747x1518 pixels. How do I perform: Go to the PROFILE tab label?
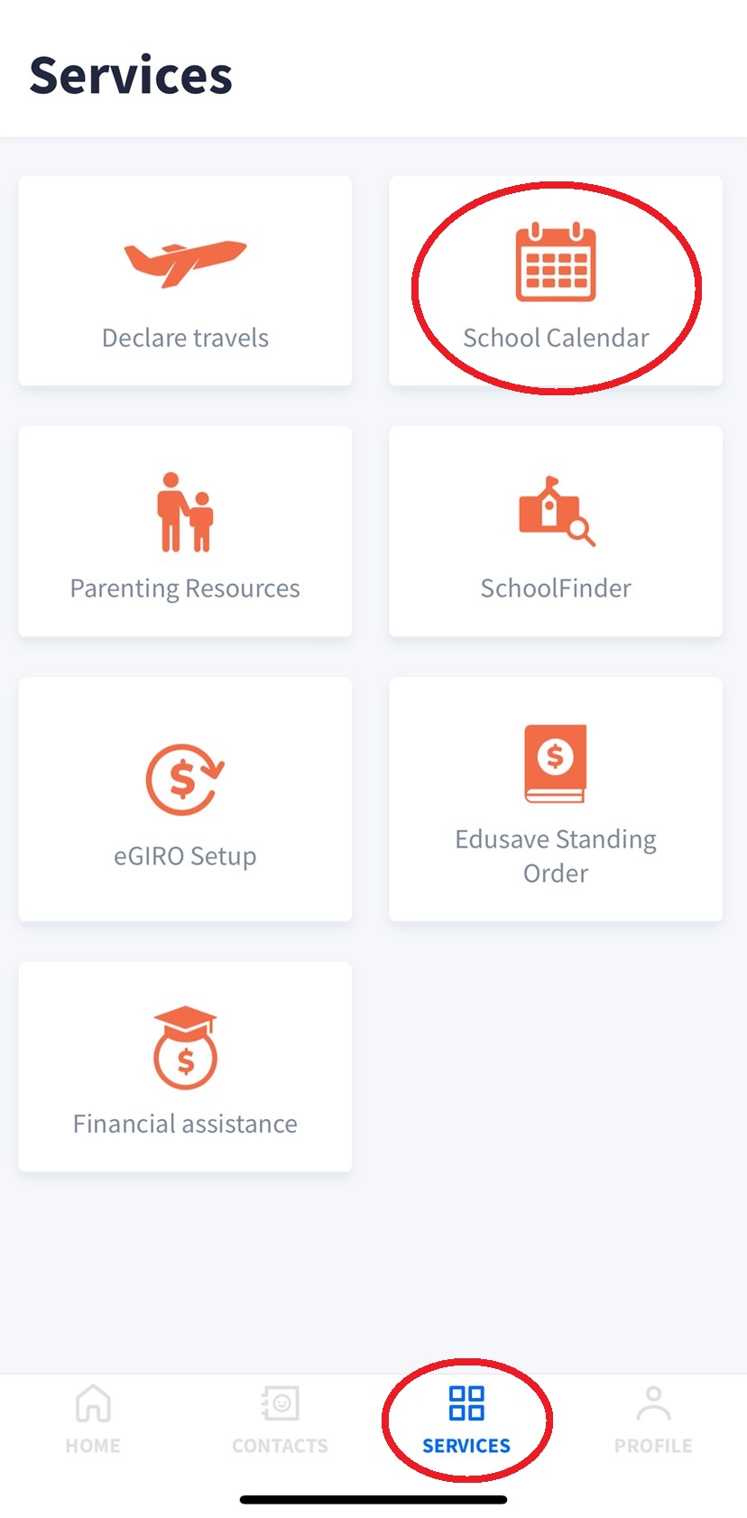coord(653,1446)
